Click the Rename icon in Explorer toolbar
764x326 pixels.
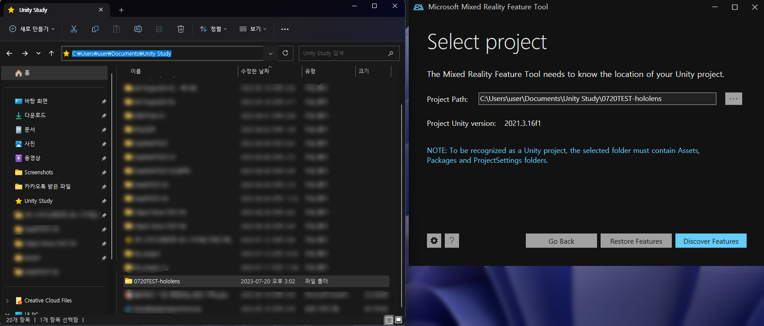pyautogui.click(x=138, y=29)
